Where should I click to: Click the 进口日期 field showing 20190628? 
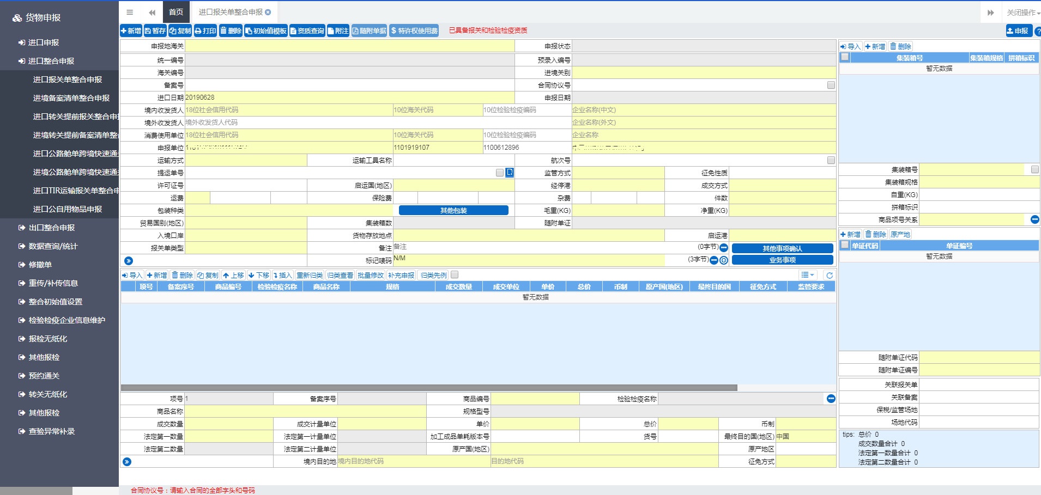tap(350, 97)
